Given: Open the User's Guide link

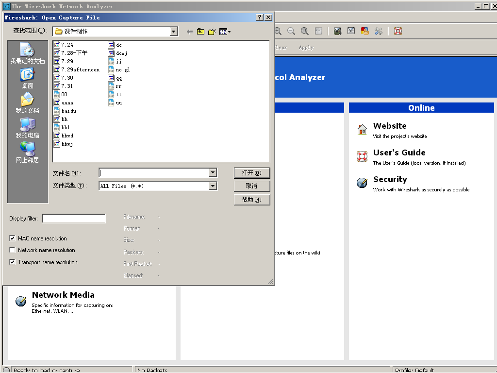Looking at the screenshot, I should 399,153.
